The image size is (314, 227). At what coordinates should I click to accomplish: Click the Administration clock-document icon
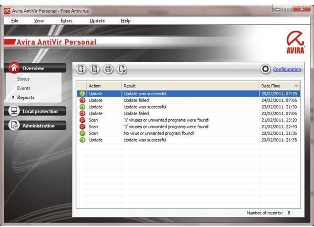pos(14,126)
